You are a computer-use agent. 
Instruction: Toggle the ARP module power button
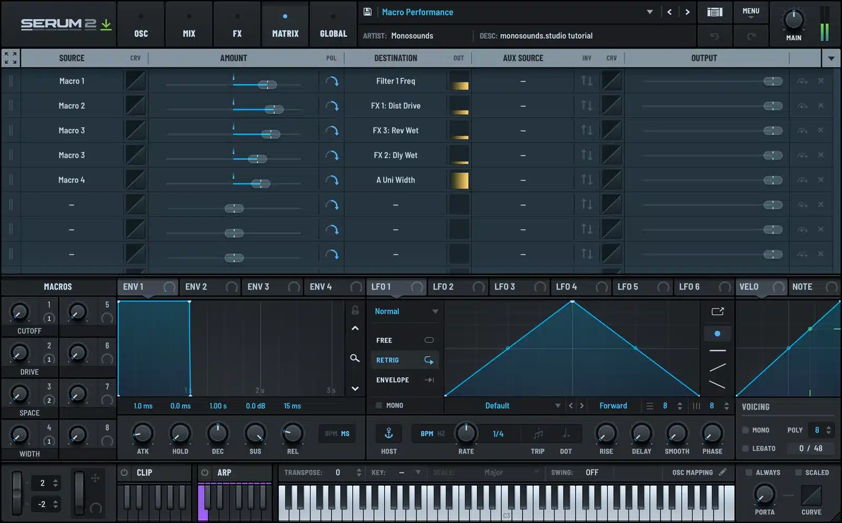(205, 473)
